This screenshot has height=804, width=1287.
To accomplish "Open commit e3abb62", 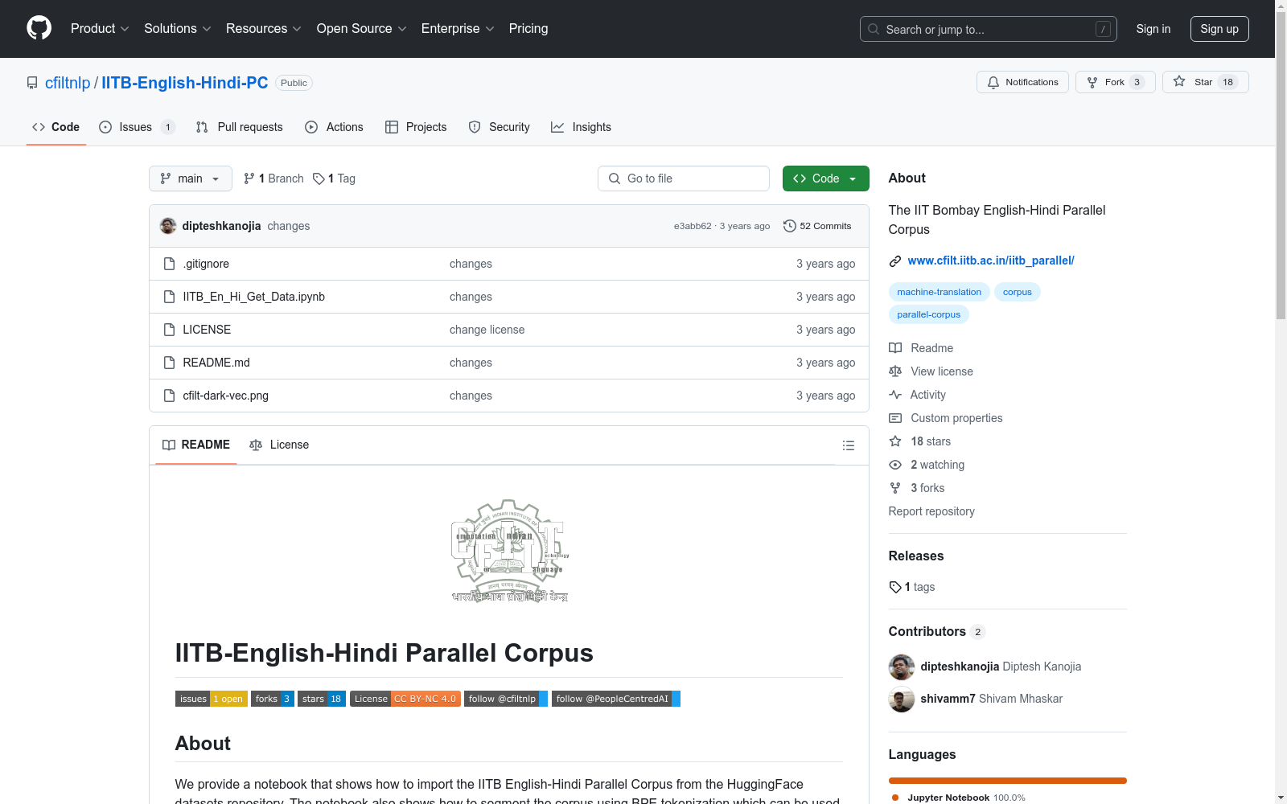I will [693, 226].
